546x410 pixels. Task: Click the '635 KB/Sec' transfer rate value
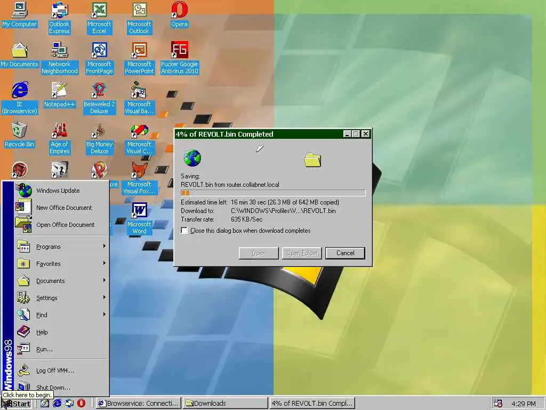pyautogui.click(x=246, y=219)
